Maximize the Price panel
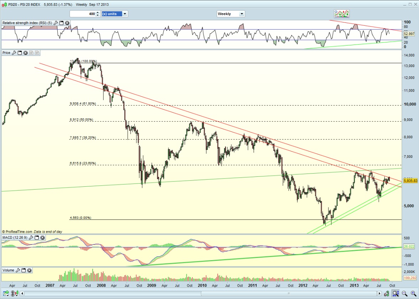 point(20,53)
